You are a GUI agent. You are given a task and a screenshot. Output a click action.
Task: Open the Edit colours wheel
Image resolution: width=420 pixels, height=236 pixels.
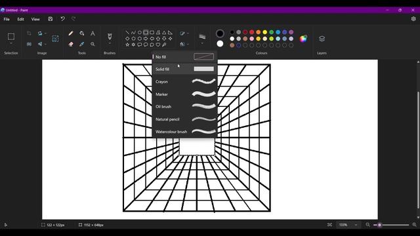click(x=303, y=39)
